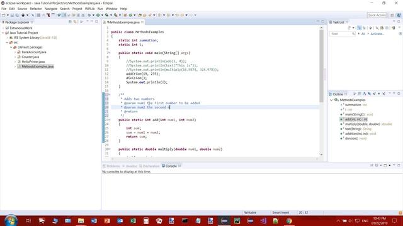Image resolution: width=403 pixels, height=226 pixels.
Task: Click scroll down arrow of editor scrollbar
Action: tap(321, 154)
